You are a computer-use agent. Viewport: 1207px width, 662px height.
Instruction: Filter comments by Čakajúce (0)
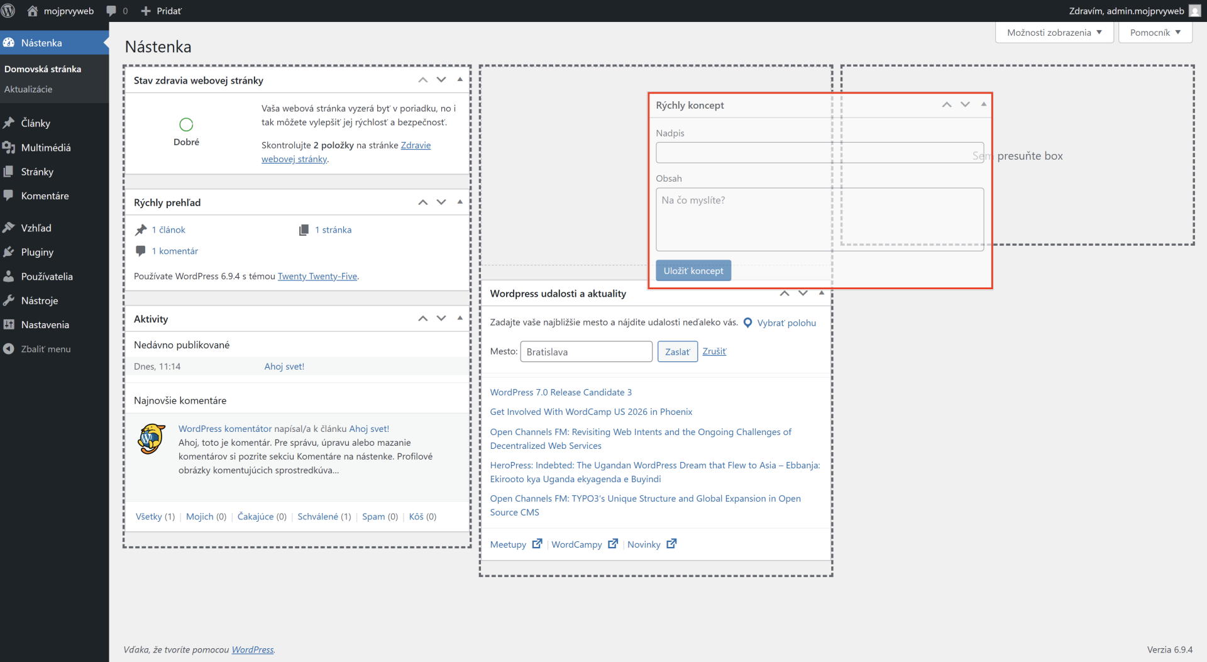pos(262,517)
